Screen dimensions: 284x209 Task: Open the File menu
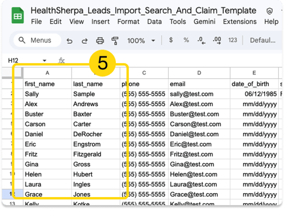pos(36,22)
